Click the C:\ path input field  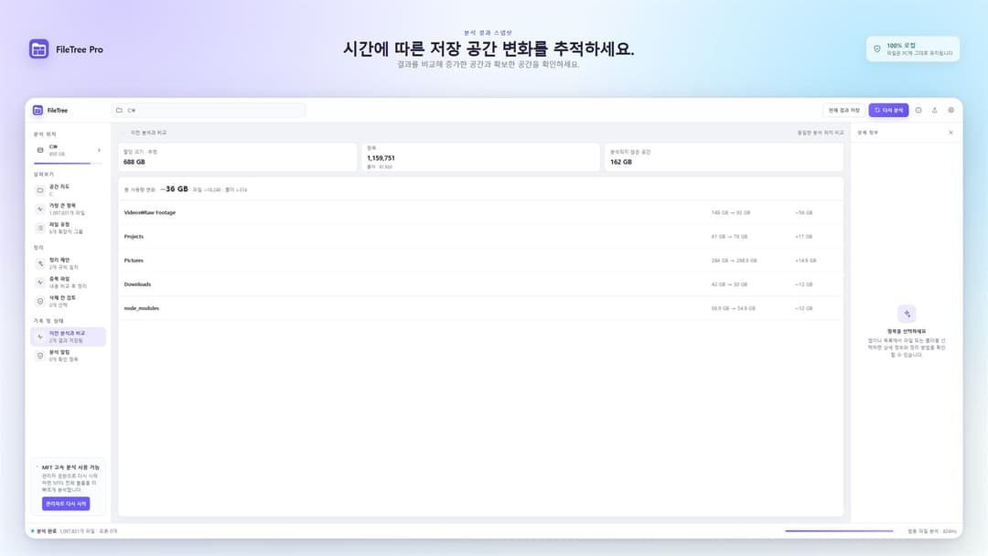[x=209, y=110]
